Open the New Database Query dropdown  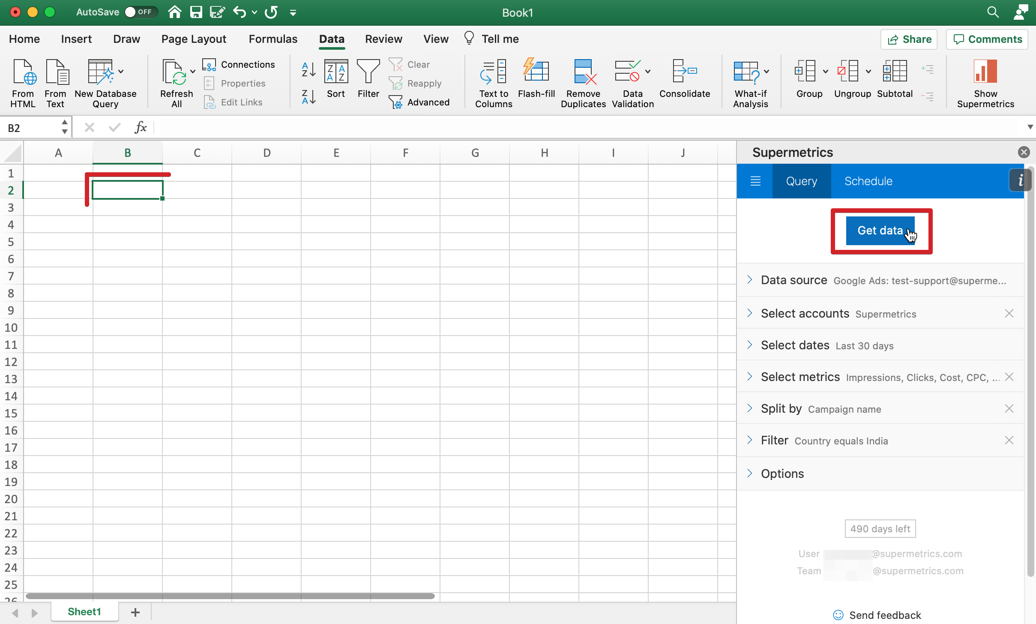pyautogui.click(x=120, y=71)
